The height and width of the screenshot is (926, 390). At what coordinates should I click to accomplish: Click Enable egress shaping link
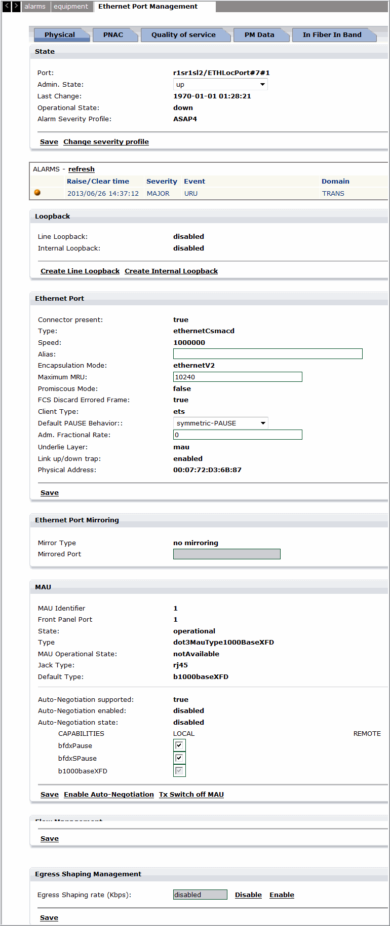tap(282, 895)
